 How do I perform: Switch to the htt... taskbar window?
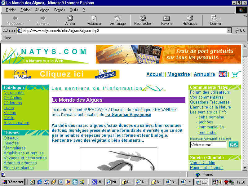click(113, 182)
